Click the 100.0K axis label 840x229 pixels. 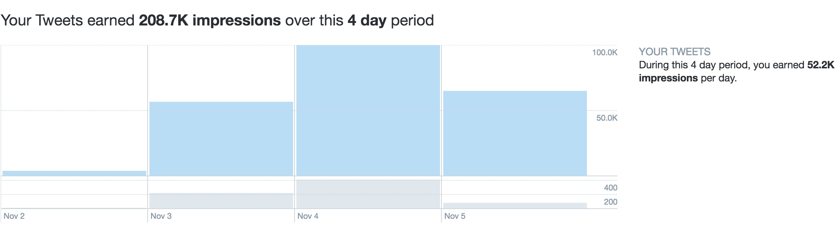(x=605, y=53)
